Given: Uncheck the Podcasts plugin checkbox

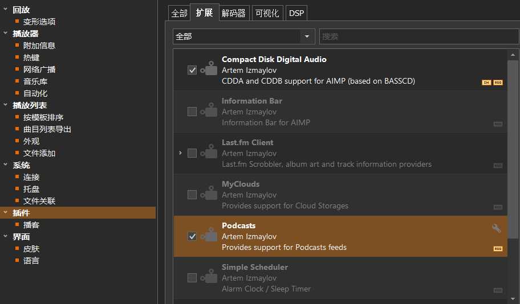Looking at the screenshot, I should click(x=192, y=236).
